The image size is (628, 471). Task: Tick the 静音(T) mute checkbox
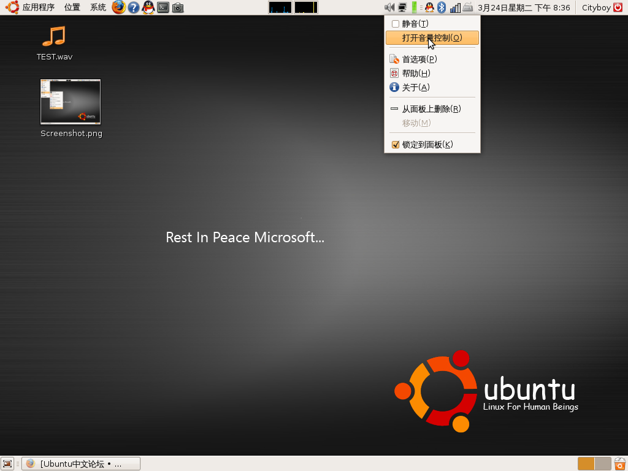[x=396, y=24]
